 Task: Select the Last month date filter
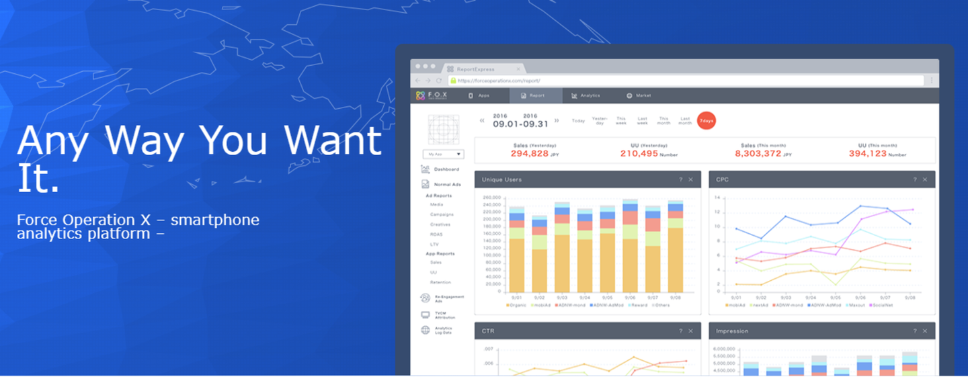(685, 121)
